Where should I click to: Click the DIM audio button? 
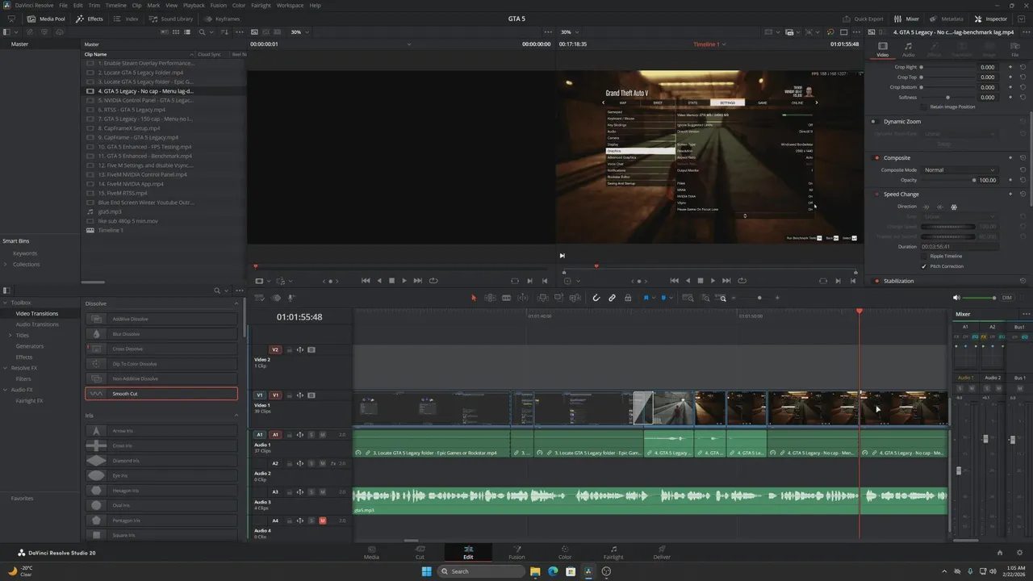click(x=1006, y=298)
